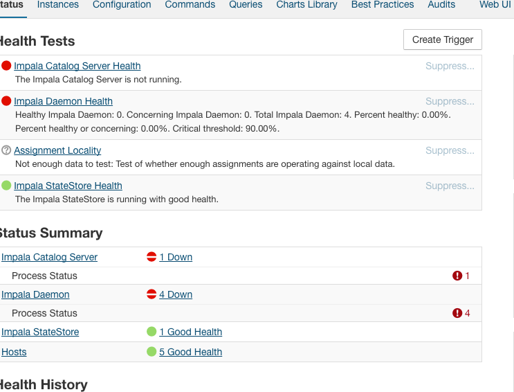The image size is (514, 392).
Task: Open the Best Practices tab
Action: tap(383, 5)
